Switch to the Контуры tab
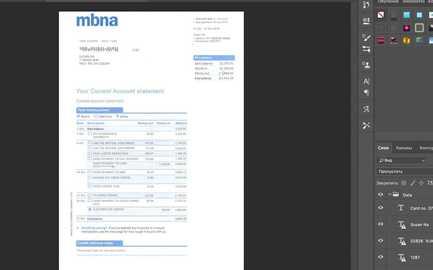Screen dimensions: 433x270 (426, 148)
